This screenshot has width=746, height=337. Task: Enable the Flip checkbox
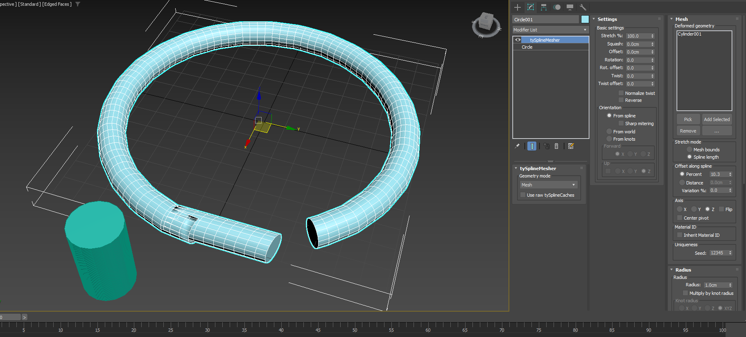pos(721,209)
